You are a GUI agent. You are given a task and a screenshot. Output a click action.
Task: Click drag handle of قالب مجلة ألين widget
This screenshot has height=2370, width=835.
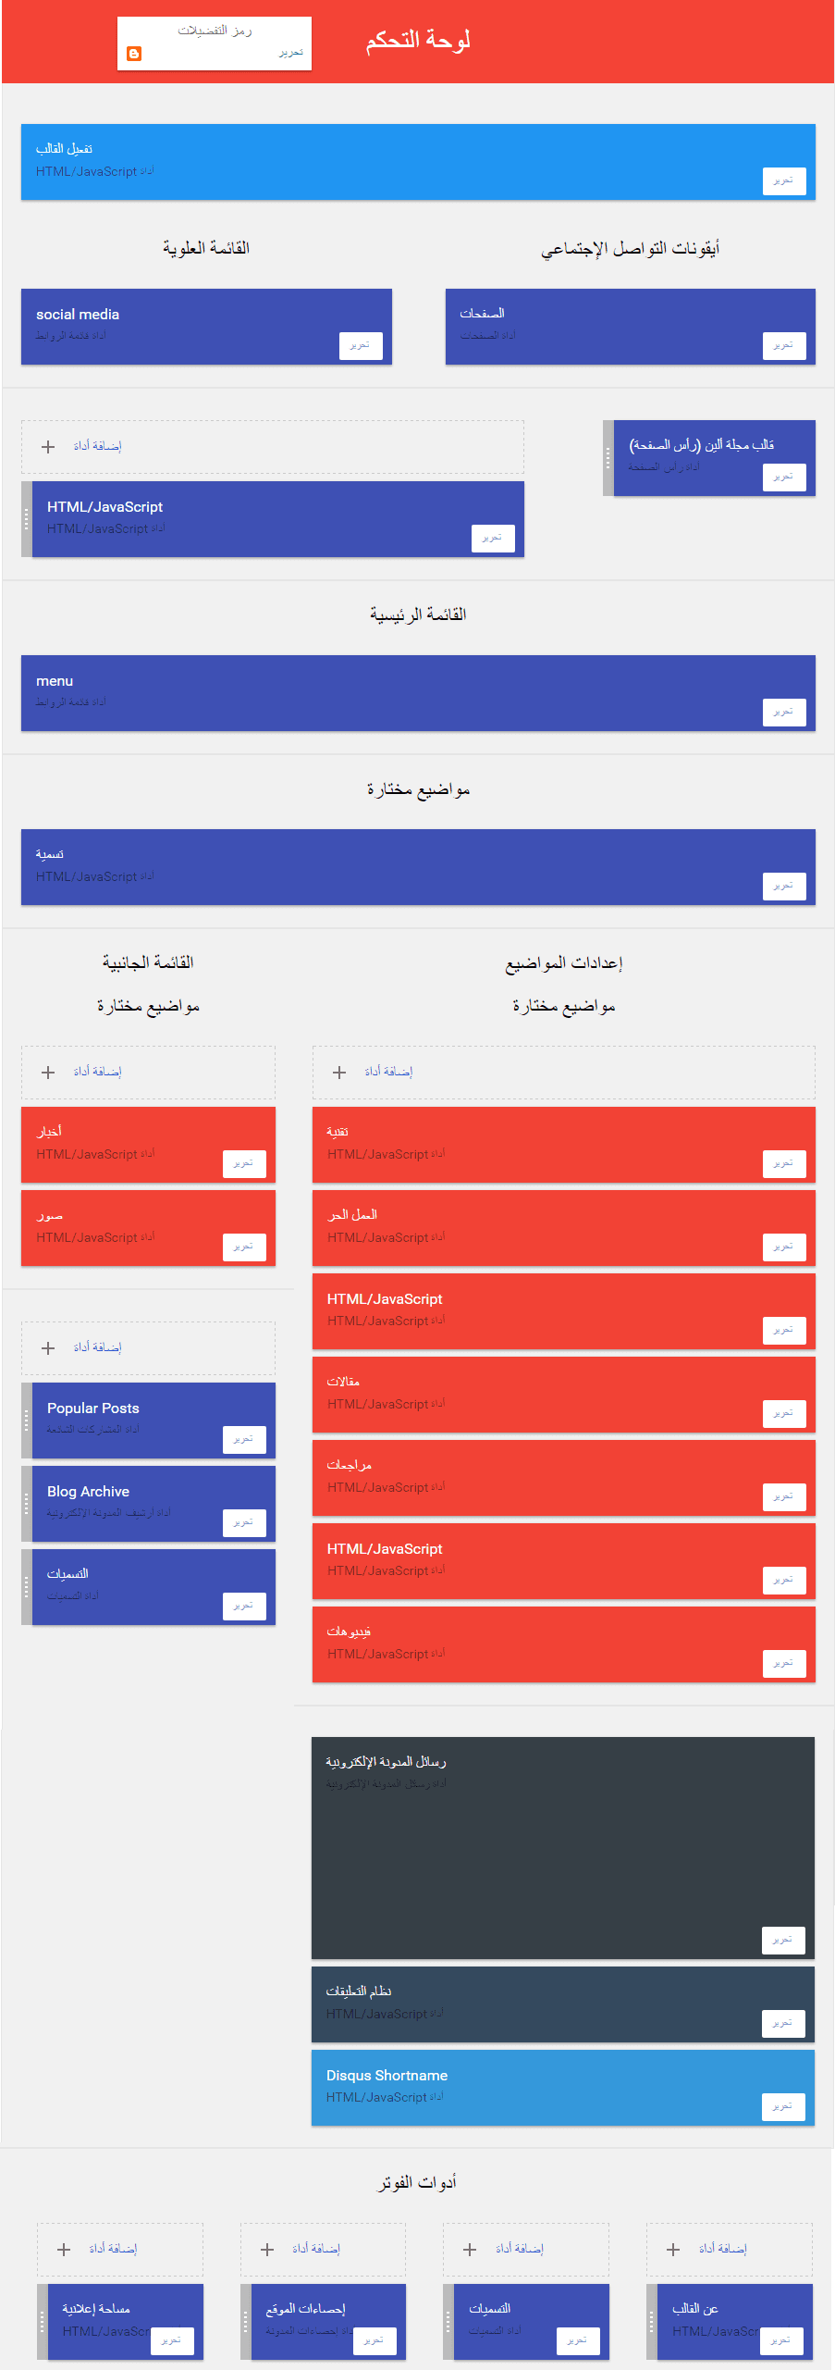(607, 457)
